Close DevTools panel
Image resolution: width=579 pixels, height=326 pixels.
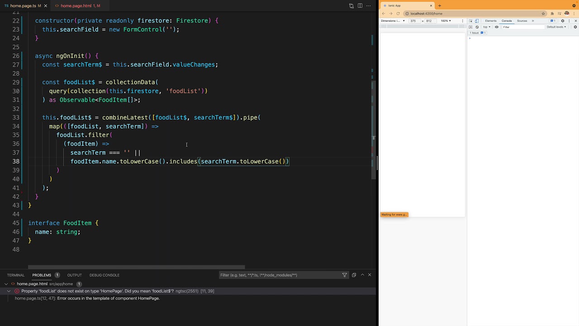(x=575, y=21)
